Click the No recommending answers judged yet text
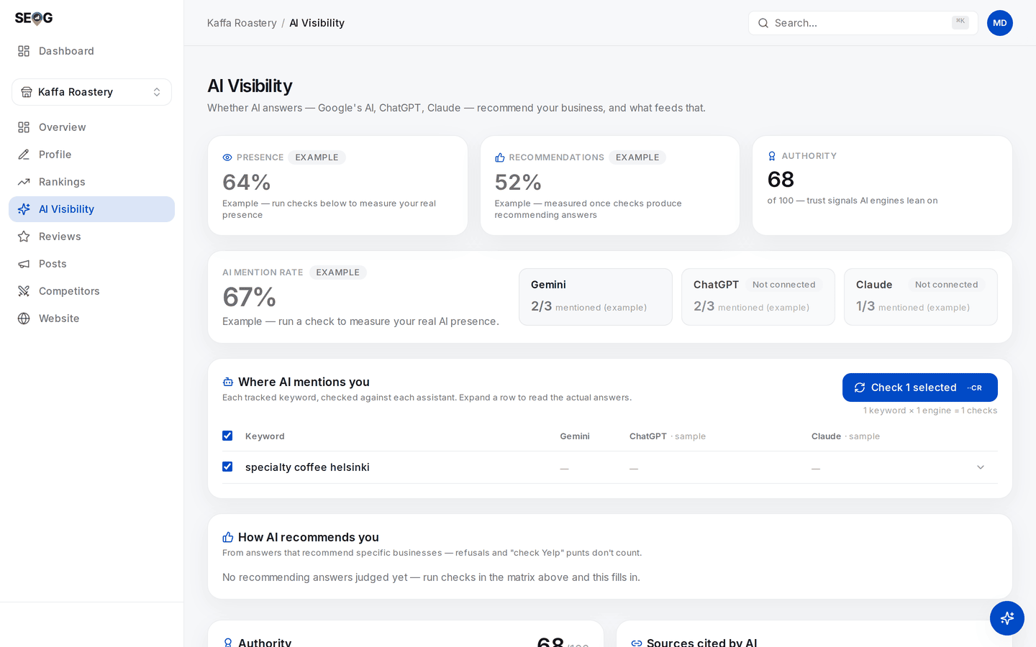 click(431, 577)
